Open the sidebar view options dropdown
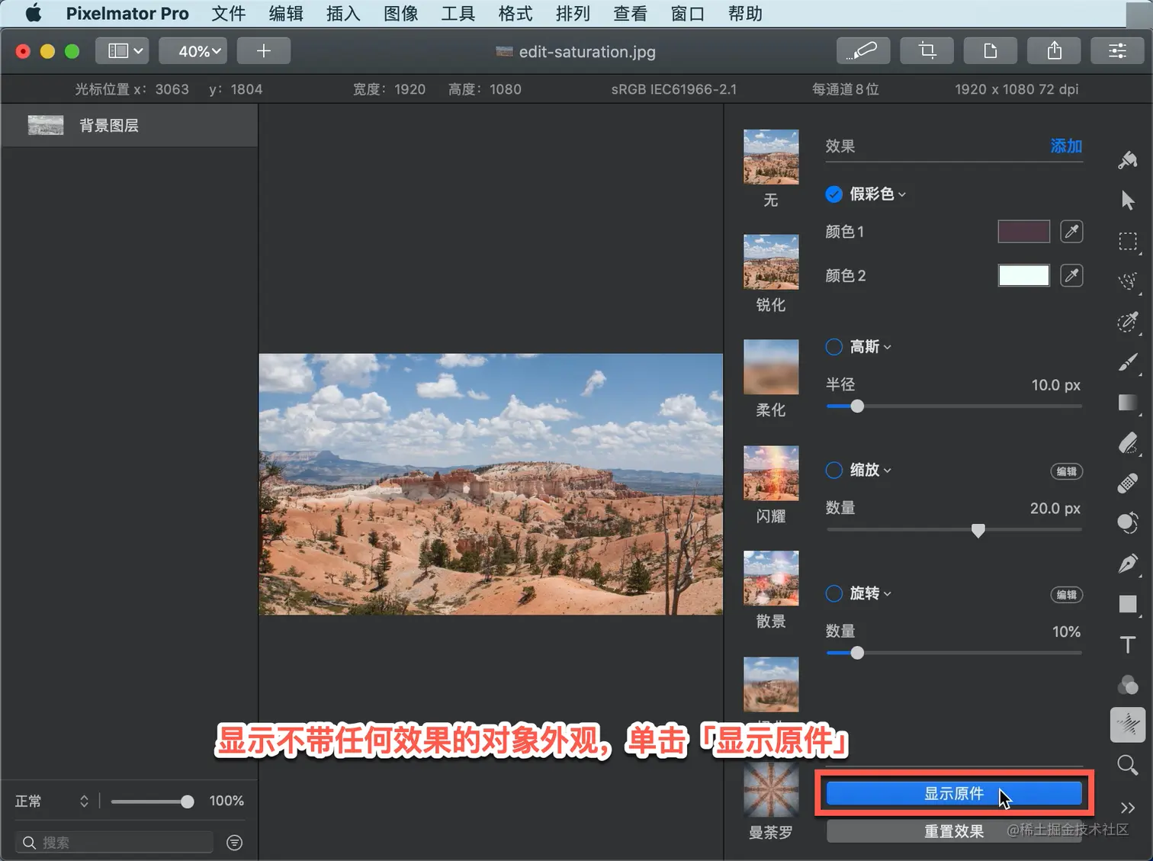The image size is (1153, 861). click(123, 51)
